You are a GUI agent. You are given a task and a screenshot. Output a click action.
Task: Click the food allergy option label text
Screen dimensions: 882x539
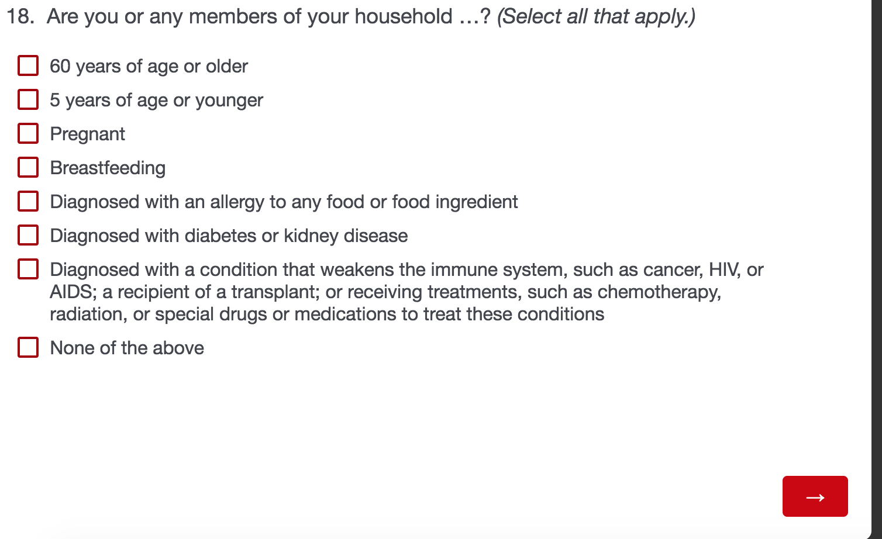click(284, 202)
